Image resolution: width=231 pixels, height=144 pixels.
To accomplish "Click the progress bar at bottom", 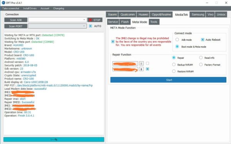I will (54, 139).
